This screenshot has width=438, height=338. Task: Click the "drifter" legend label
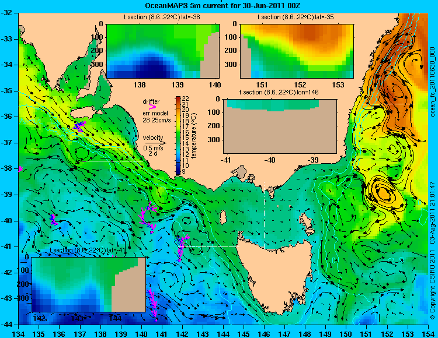(x=151, y=102)
